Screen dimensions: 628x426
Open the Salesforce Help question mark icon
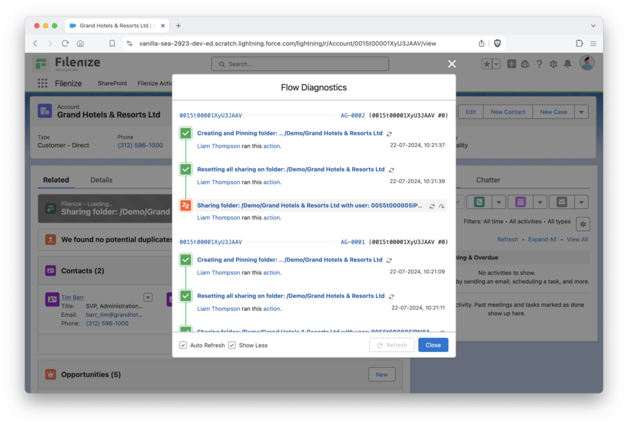pos(539,64)
